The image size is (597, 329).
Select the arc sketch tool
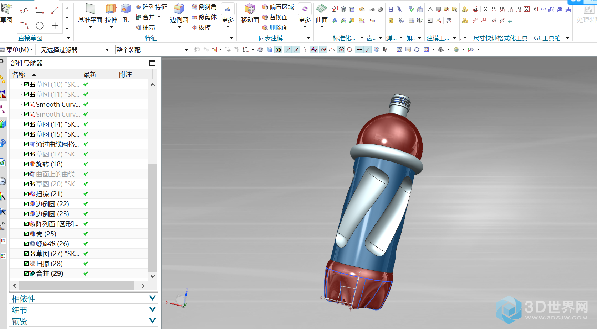coord(24,26)
